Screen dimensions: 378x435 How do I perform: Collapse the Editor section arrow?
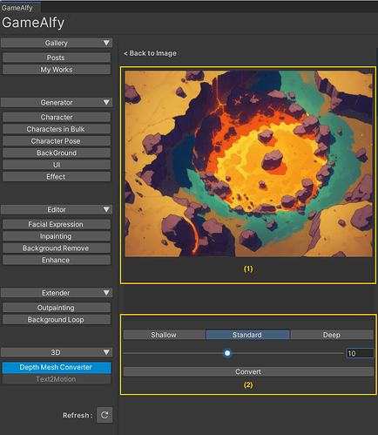[106, 209]
